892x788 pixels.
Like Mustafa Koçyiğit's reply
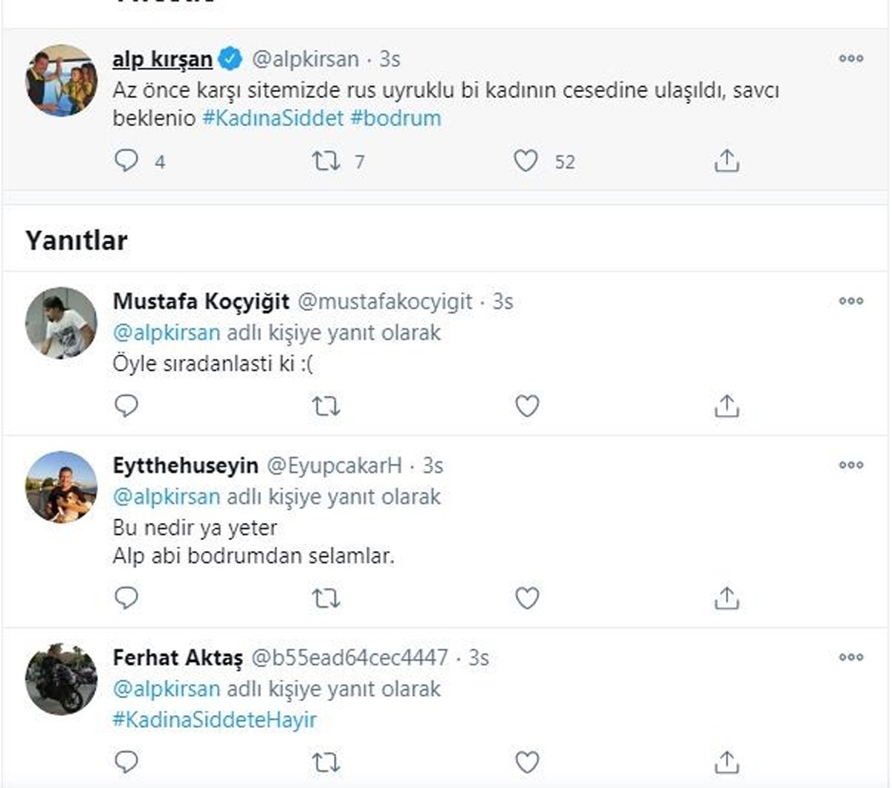tap(527, 406)
